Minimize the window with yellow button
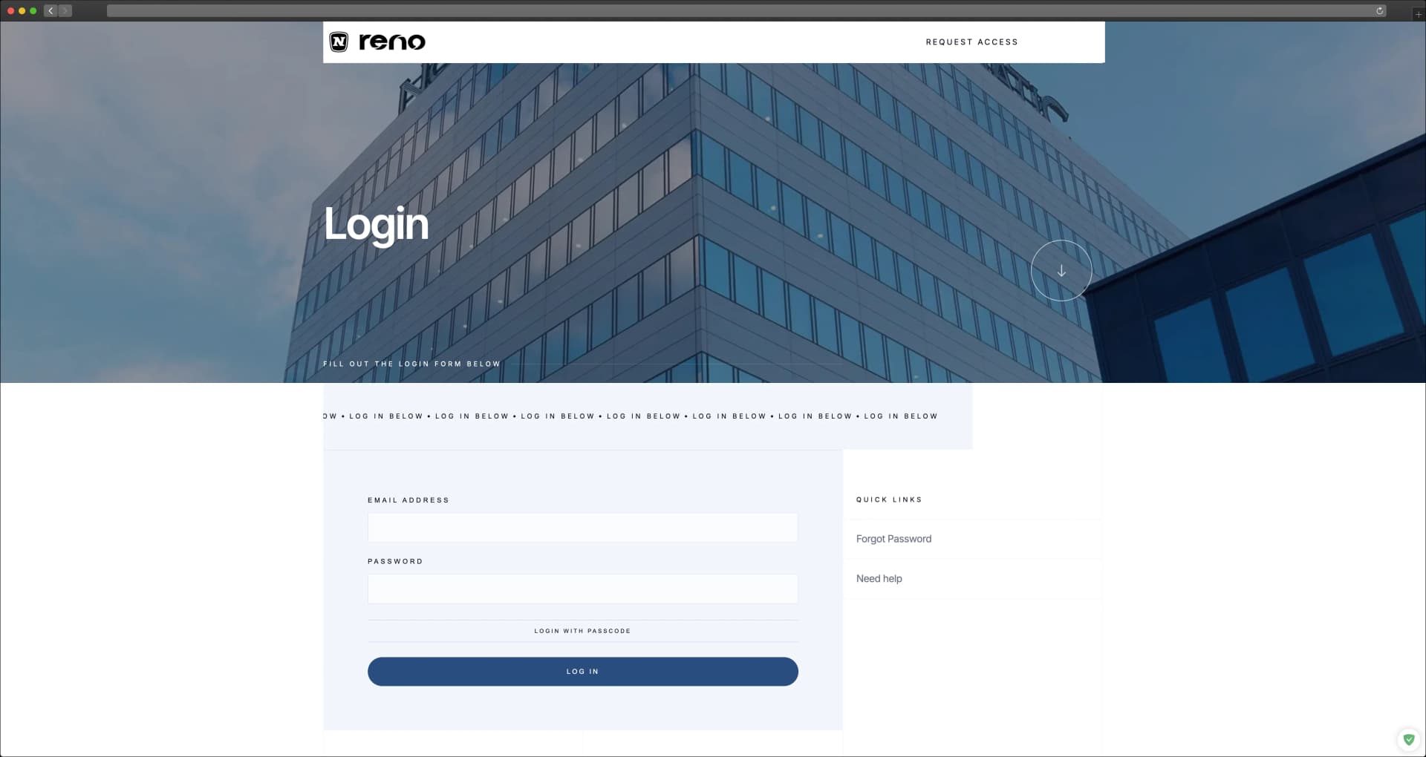 click(x=22, y=10)
